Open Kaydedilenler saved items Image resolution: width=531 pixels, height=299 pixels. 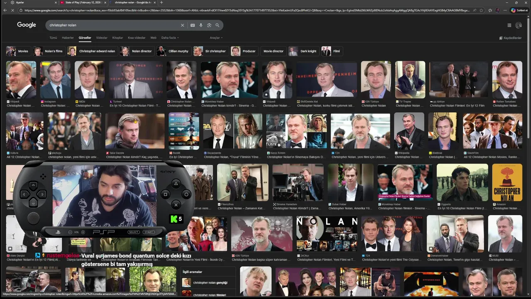(510, 38)
